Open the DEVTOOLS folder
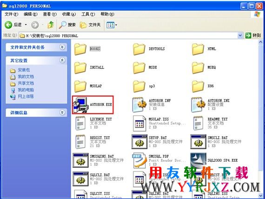The width and height of the screenshot is (265, 199). click(149, 49)
